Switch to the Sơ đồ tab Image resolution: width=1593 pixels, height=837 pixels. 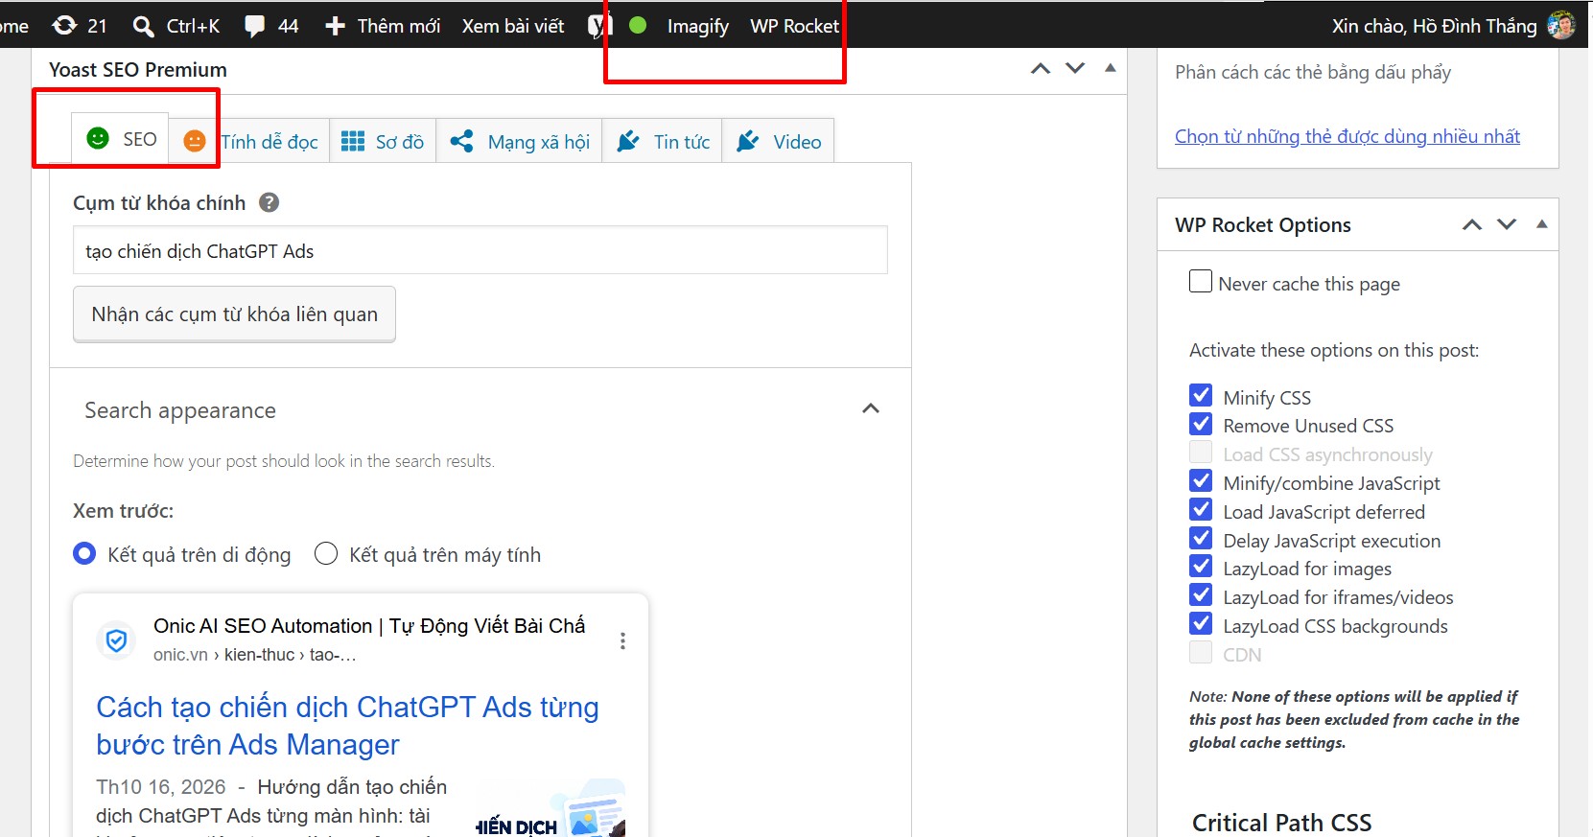pyautogui.click(x=383, y=141)
